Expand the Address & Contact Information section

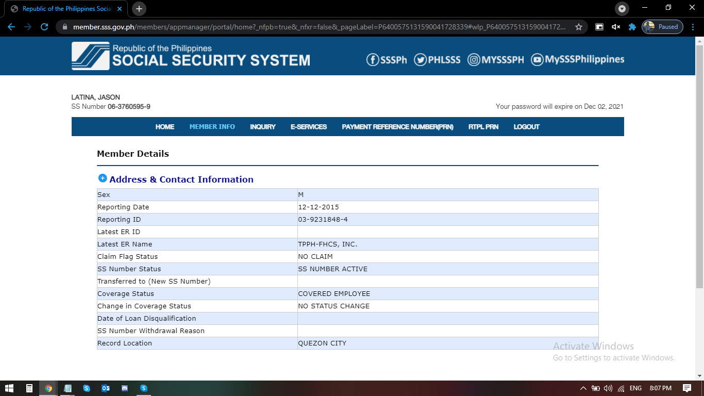tap(103, 178)
